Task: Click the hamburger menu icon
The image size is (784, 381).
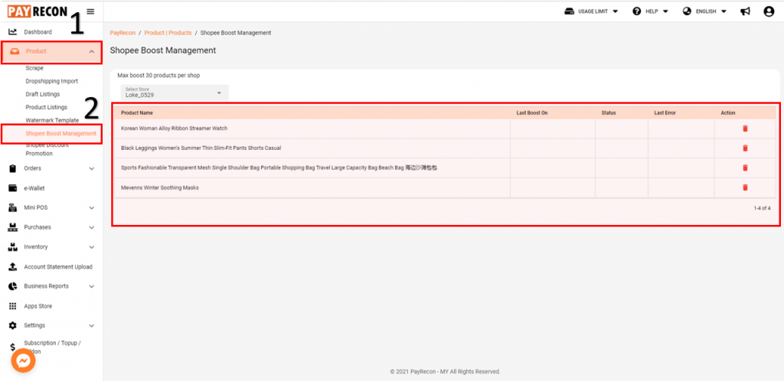Action: [x=90, y=11]
